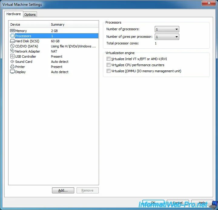Screen dimensions: 218x210
Task: Close the Virtual Machine Settings window
Action: 209,3
